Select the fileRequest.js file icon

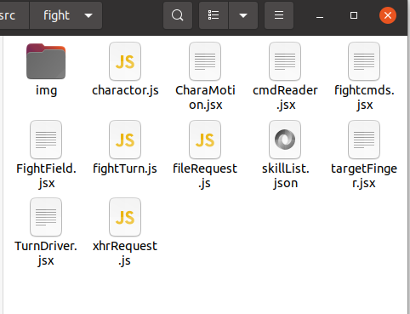tap(205, 140)
